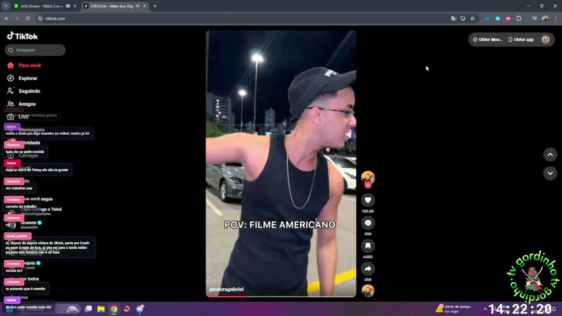Open File Explorer from the taskbar
The height and width of the screenshot is (316, 562).
[101, 309]
